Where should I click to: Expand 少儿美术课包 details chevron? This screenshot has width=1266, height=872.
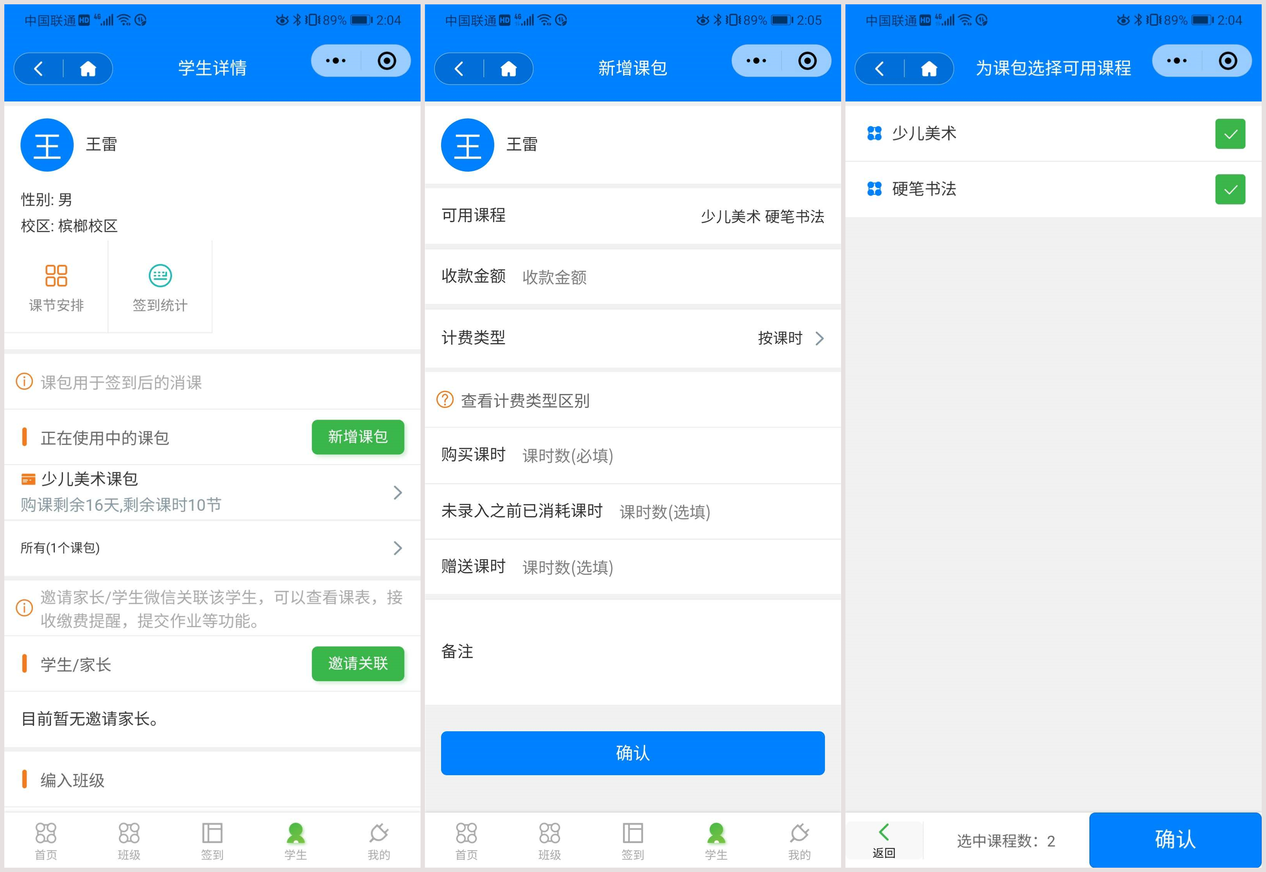[398, 493]
